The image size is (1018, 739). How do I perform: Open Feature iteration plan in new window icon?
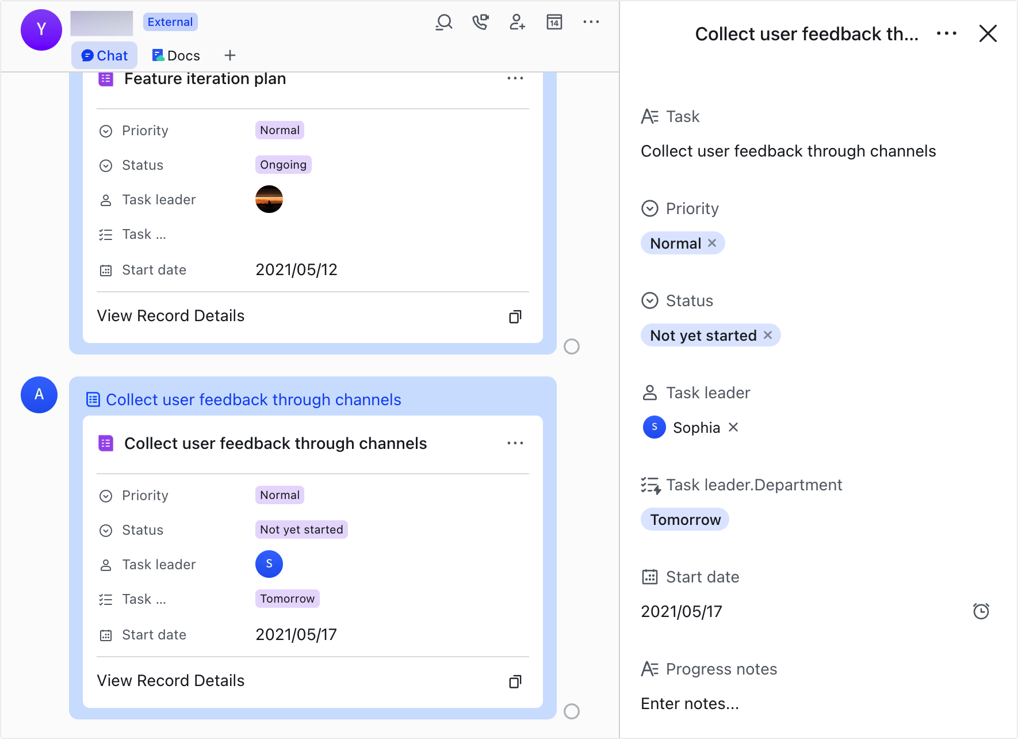(x=515, y=317)
